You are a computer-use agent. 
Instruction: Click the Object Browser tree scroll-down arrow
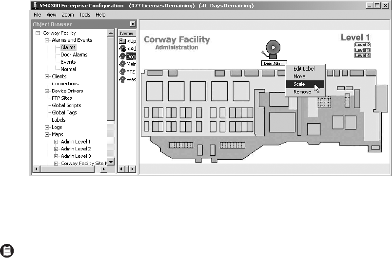click(x=111, y=162)
